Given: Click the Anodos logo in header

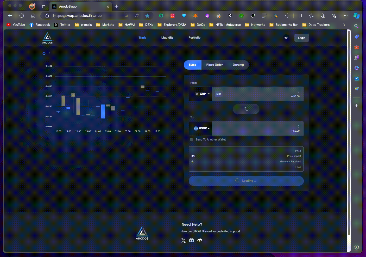Looking at the screenshot, I should point(47,38).
